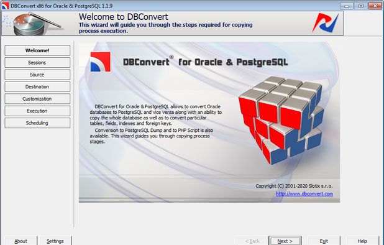Screen dimensions: 384x245
Task: Open the Welcome! wizard step
Action: pyautogui.click(x=37, y=50)
